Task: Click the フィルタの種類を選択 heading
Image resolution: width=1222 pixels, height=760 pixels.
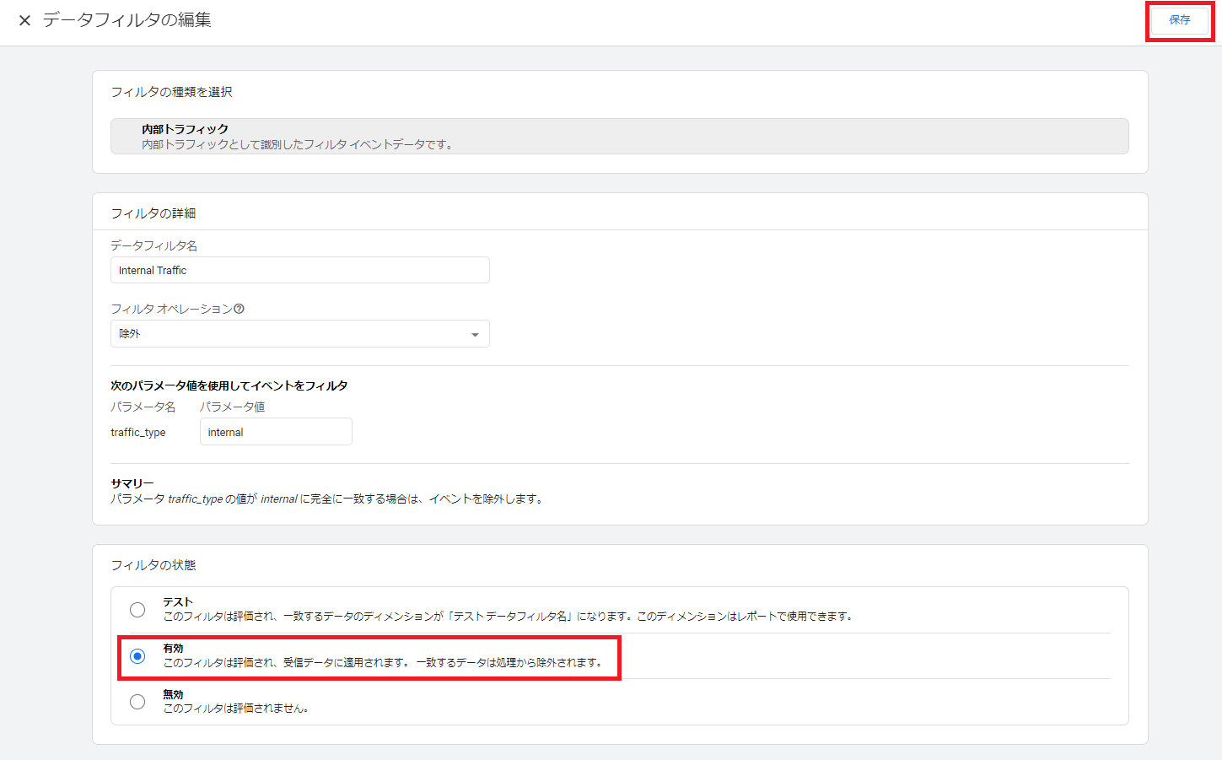Action: (172, 92)
